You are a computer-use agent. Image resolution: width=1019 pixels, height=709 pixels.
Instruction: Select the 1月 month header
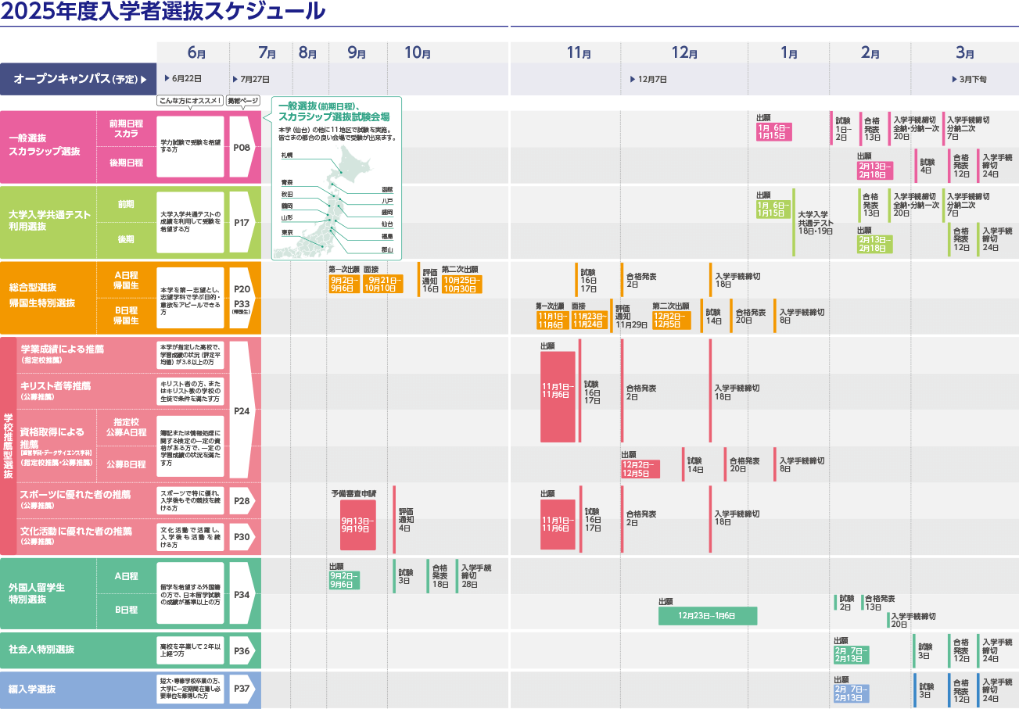(789, 53)
